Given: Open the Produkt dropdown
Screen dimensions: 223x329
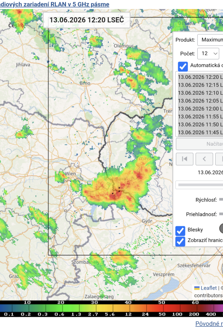Looking at the screenshot, I should click(x=210, y=40).
